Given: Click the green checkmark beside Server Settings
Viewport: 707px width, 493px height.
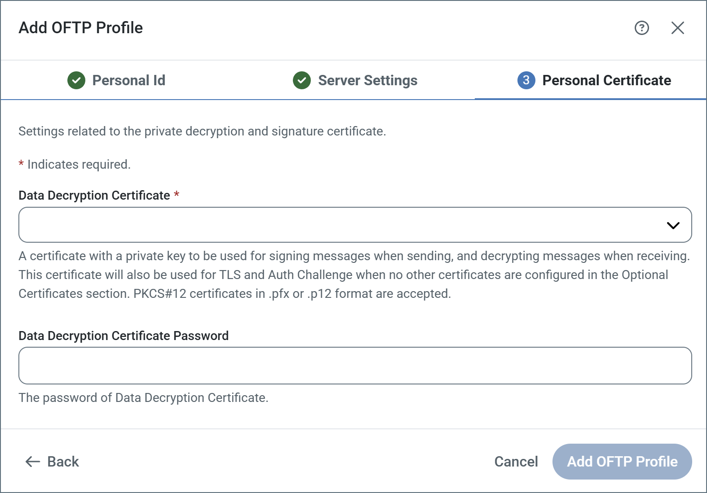Looking at the screenshot, I should (x=302, y=80).
